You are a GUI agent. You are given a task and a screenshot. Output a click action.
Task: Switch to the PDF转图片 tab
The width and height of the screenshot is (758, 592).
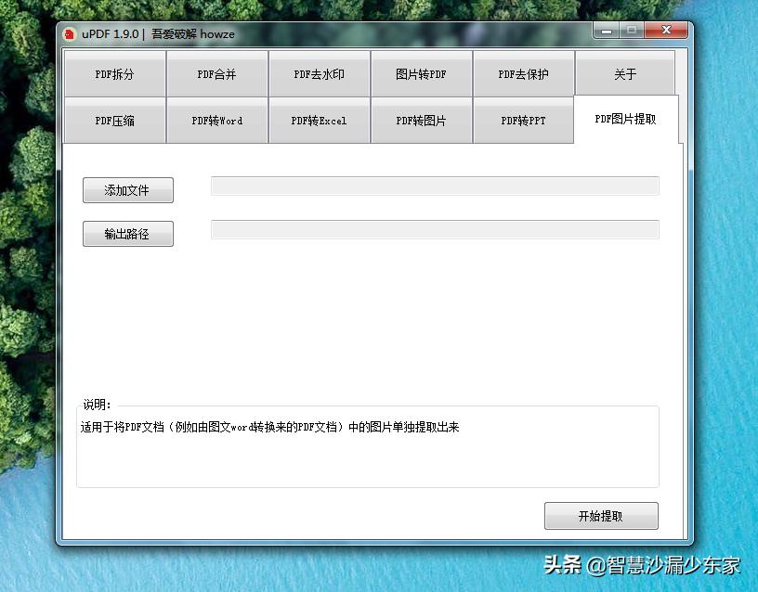pos(421,121)
